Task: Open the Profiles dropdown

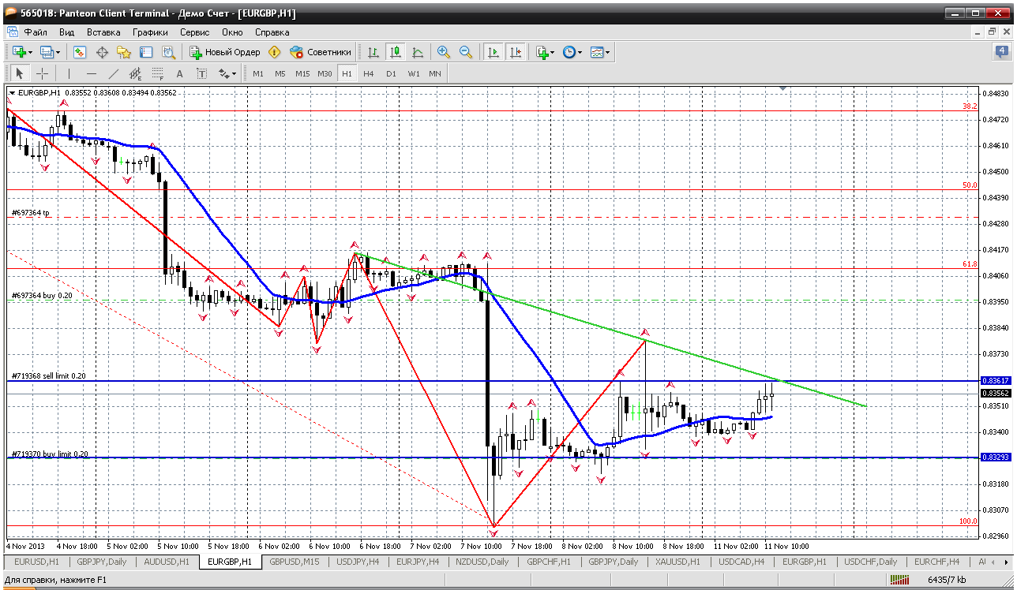Action: point(51,52)
